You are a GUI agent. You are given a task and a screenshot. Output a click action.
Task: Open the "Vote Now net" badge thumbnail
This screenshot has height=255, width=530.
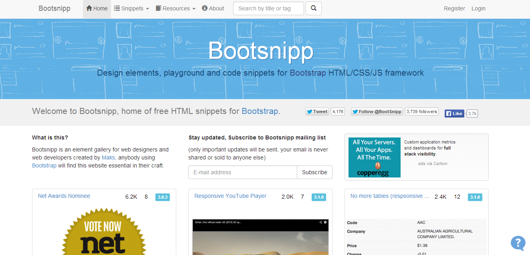point(104,231)
